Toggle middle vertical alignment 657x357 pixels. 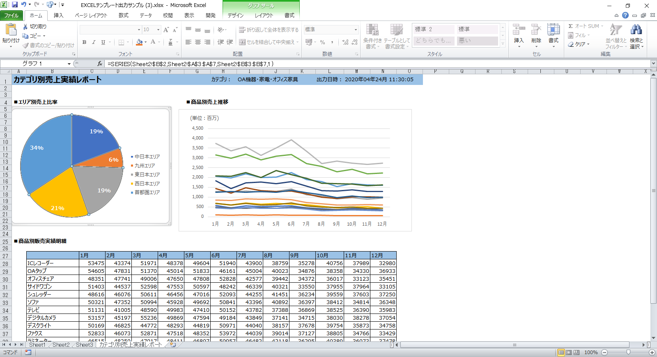point(198,30)
